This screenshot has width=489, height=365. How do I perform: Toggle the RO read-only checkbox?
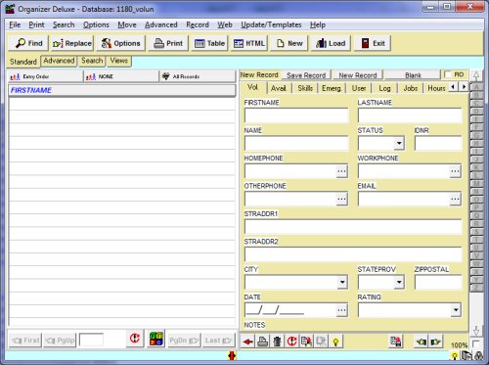tap(449, 74)
